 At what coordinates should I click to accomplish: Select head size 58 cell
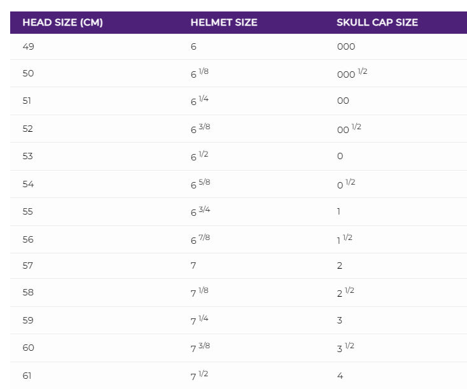[28, 293]
